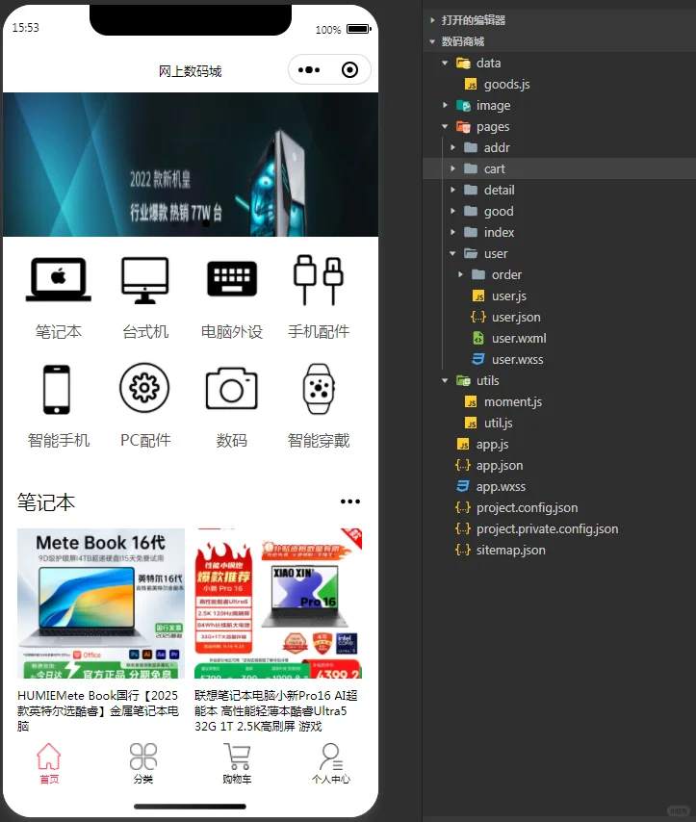This screenshot has width=696, height=822.
Task: Click the moment.js JS icon
Action: coord(471,402)
